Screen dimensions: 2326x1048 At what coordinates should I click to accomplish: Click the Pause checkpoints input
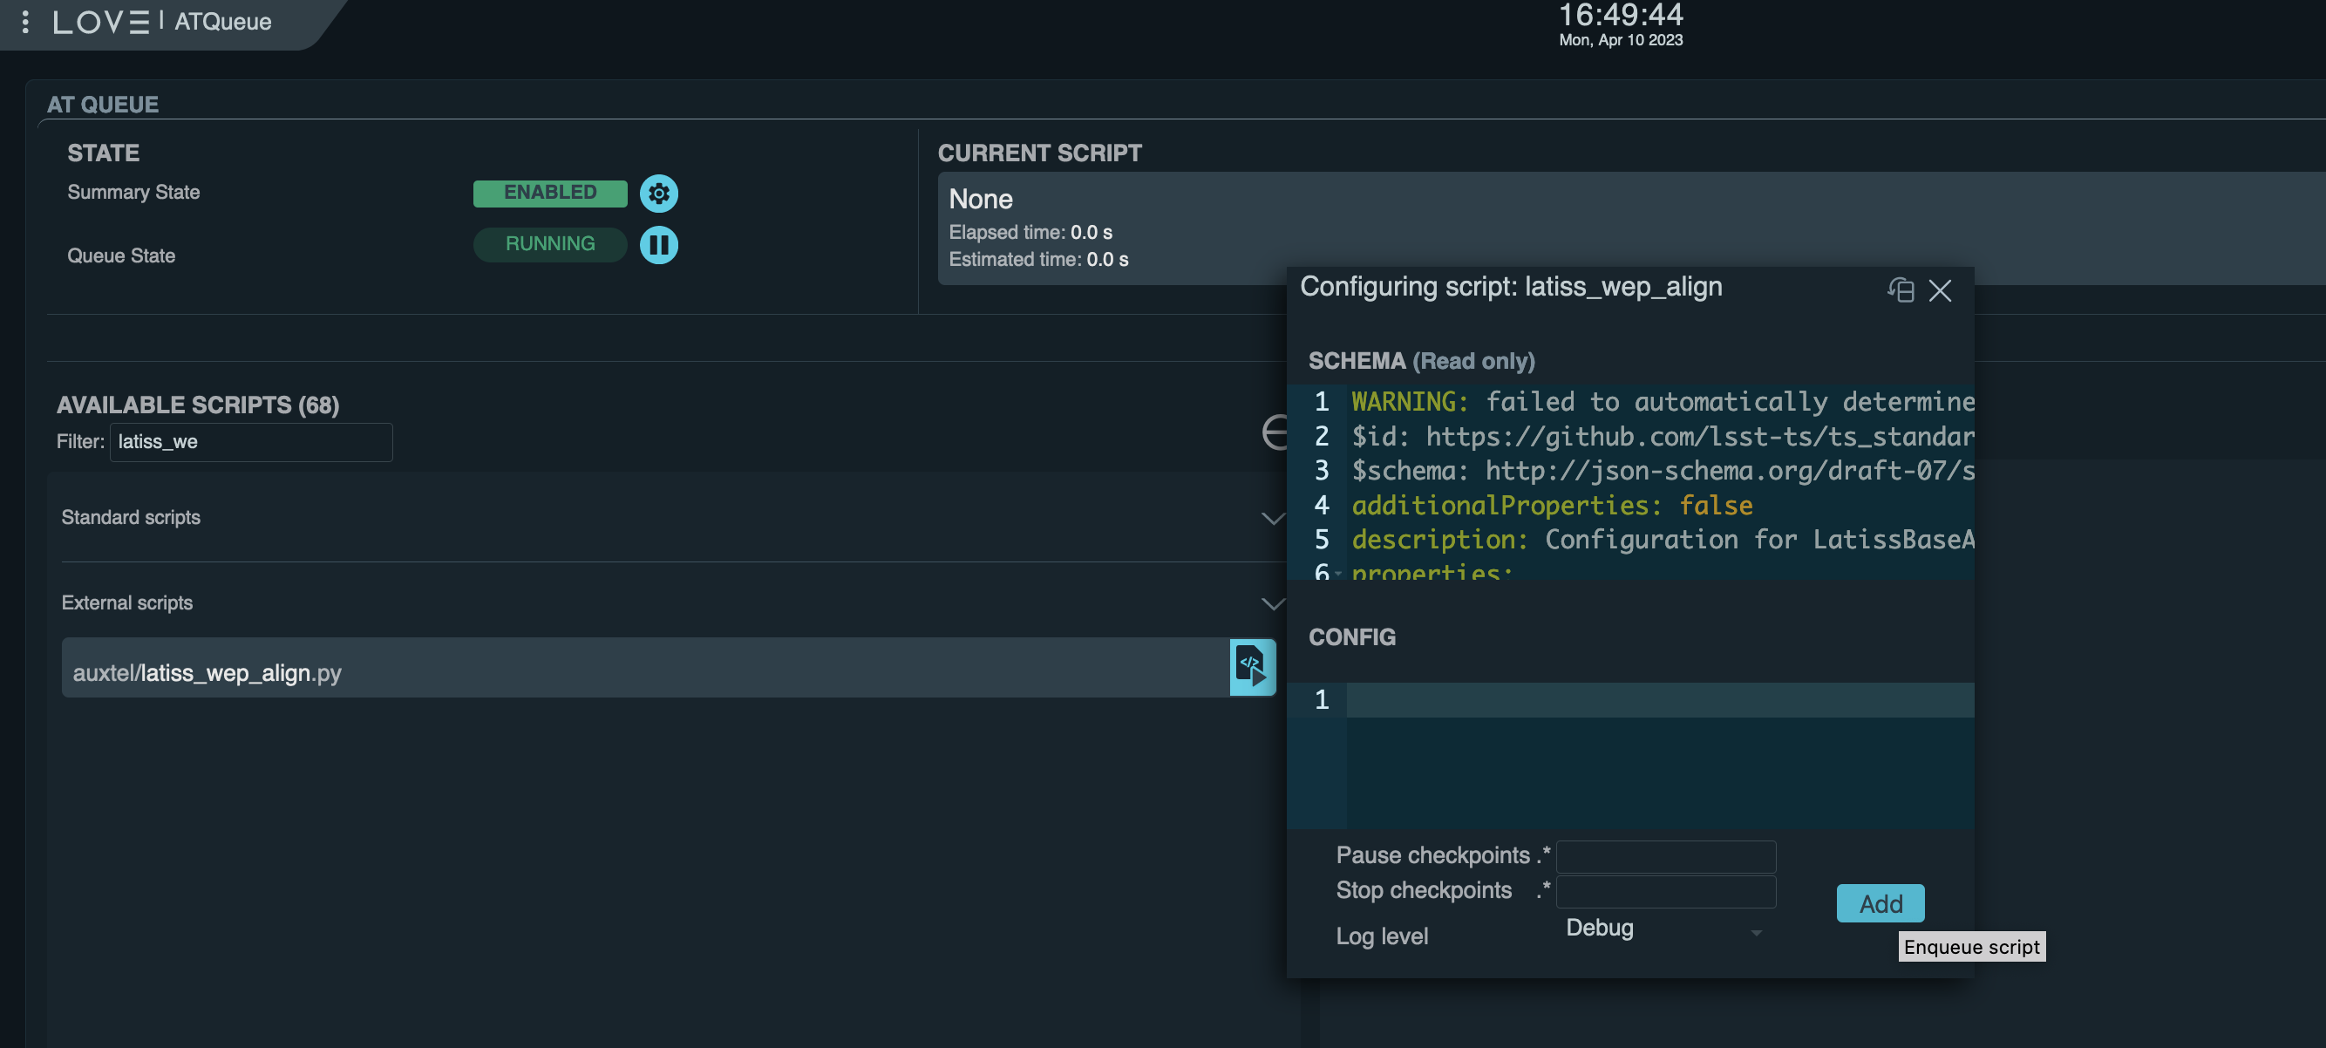1665,855
